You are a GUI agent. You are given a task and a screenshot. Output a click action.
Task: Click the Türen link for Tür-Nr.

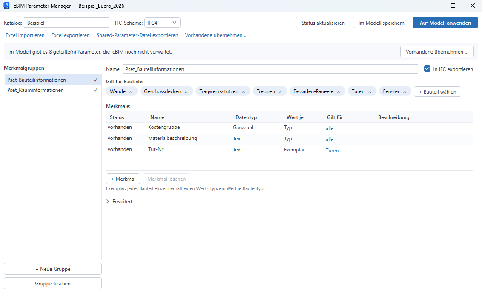[332, 151]
